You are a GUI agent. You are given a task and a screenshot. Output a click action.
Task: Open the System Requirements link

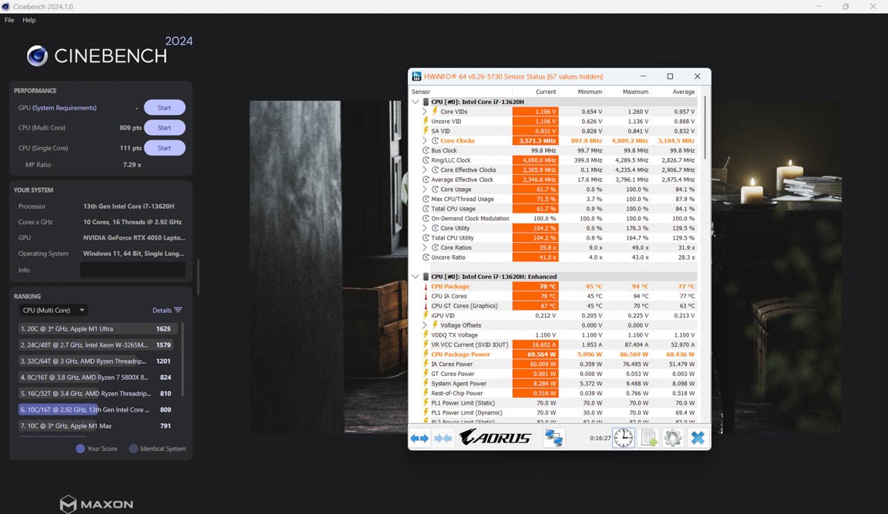pyautogui.click(x=64, y=108)
